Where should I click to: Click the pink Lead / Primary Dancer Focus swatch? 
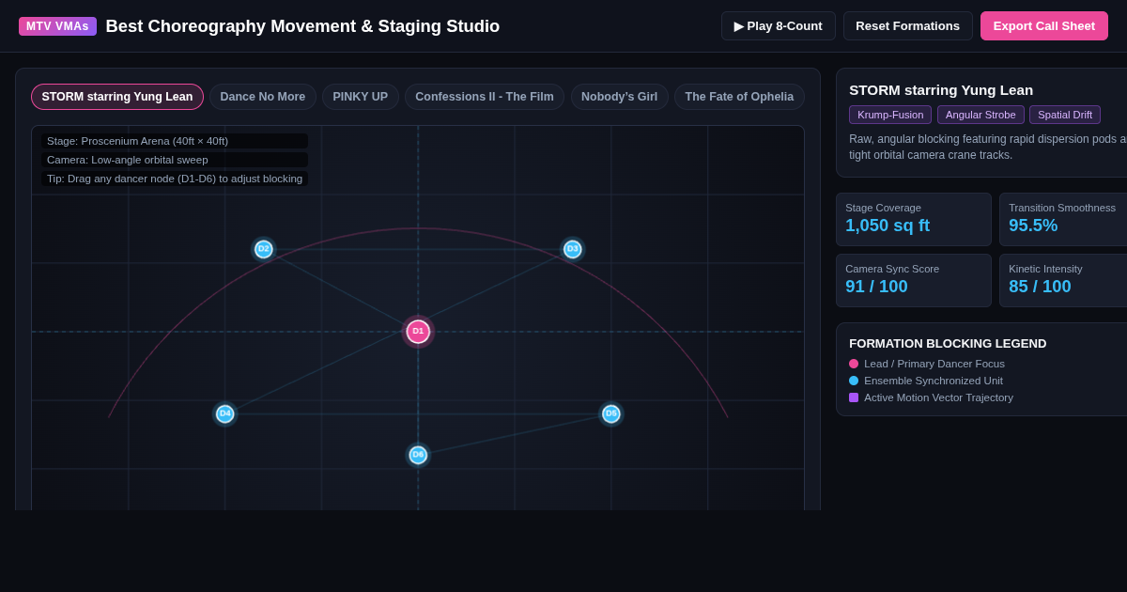pos(854,364)
